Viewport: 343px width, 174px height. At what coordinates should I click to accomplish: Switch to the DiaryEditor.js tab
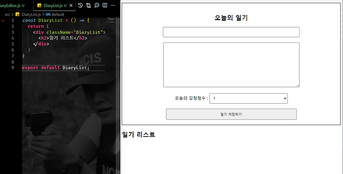point(12,5)
